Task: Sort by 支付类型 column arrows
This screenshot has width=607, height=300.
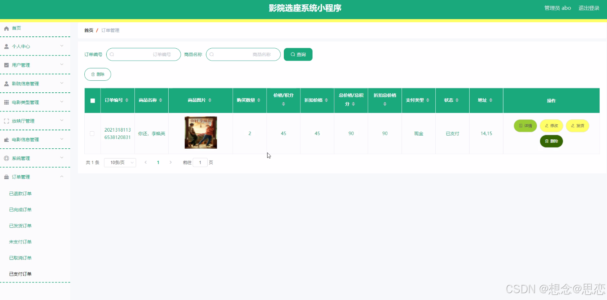Action: (428, 100)
